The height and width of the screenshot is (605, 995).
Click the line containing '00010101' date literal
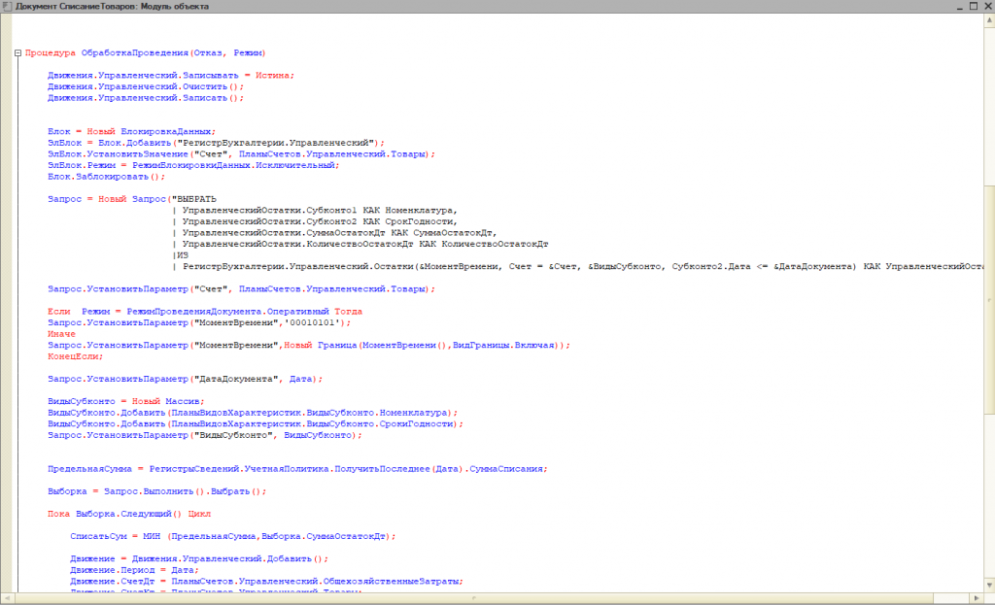click(x=199, y=322)
